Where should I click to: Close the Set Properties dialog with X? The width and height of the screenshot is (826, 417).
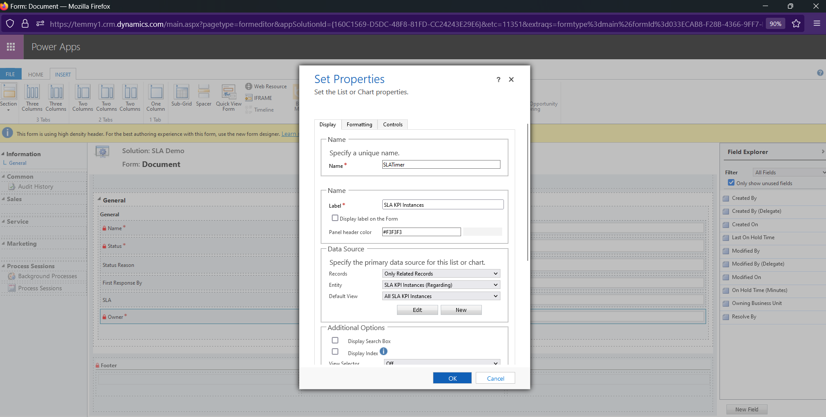[511, 80]
